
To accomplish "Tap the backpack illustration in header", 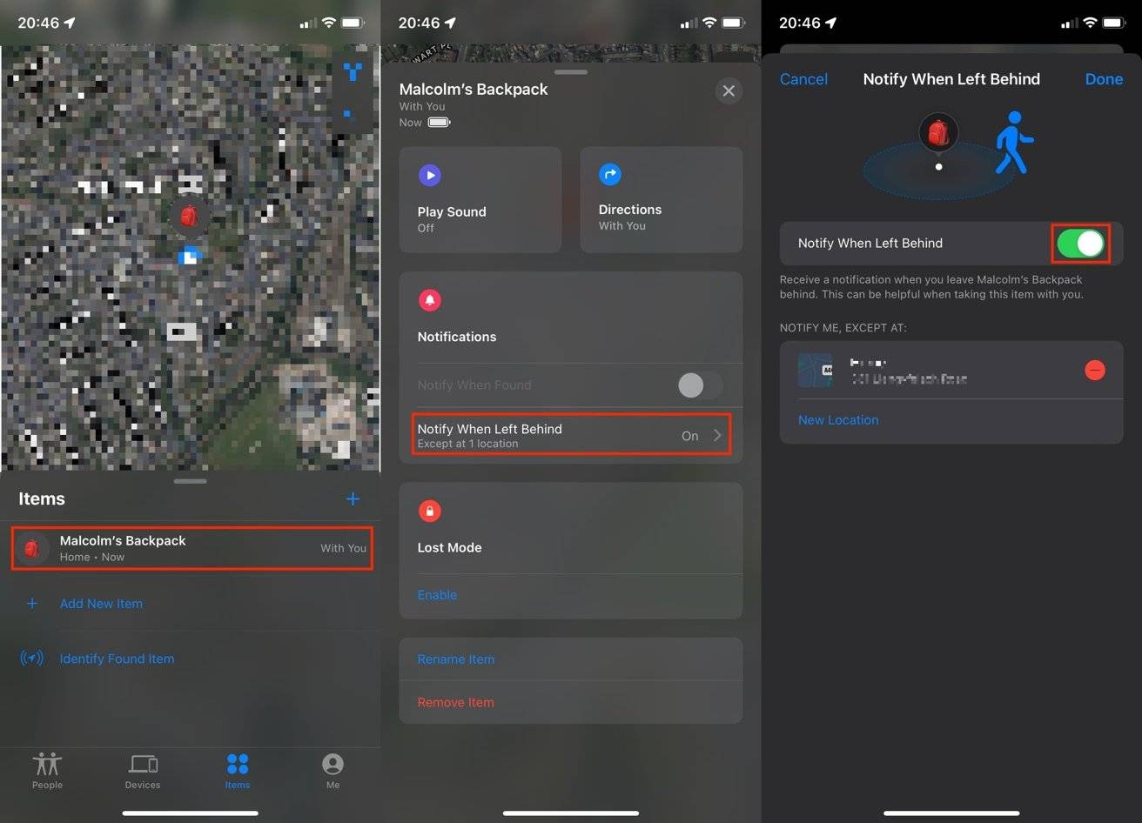I will [938, 135].
